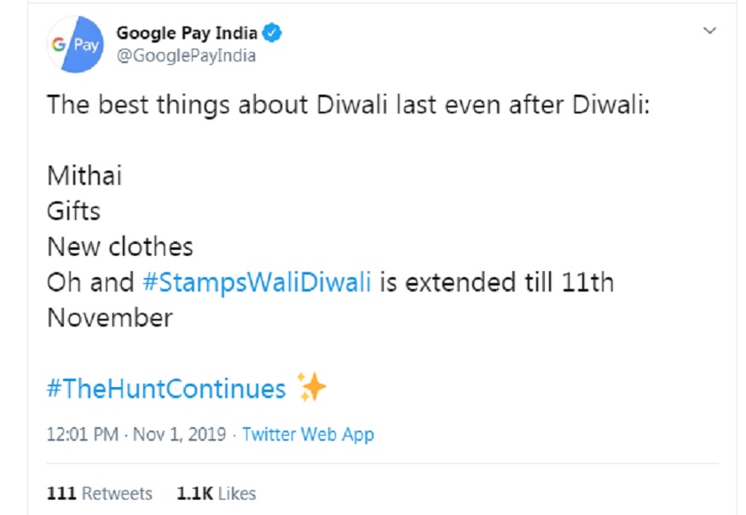
Task: Open the Google Pay India display name
Action: click(x=187, y=33)
